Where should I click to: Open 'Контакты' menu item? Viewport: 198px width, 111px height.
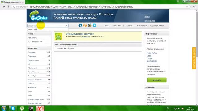coord(117,25)
